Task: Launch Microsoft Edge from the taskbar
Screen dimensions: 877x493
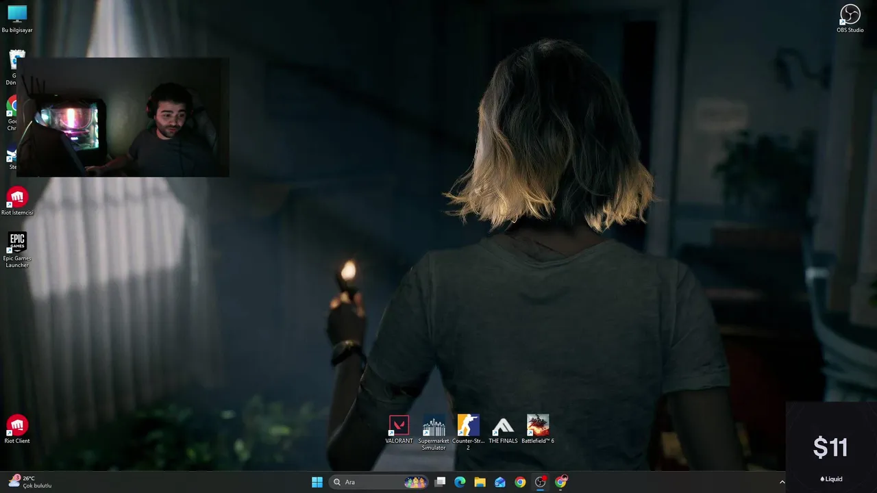Action: tap(460, 482)
